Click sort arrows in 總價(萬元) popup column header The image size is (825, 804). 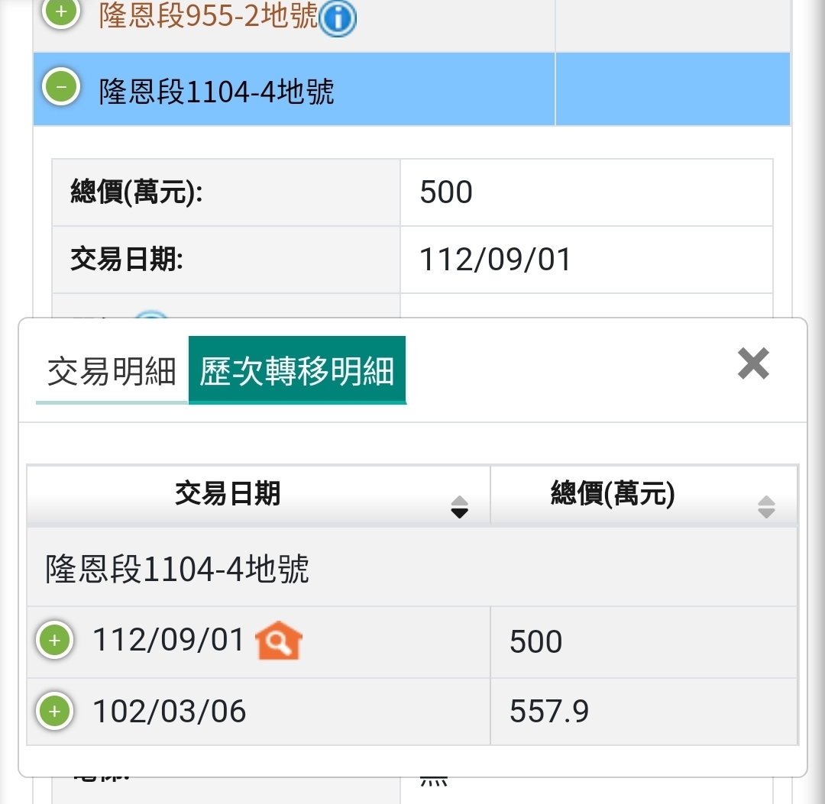tap(766, 506)
